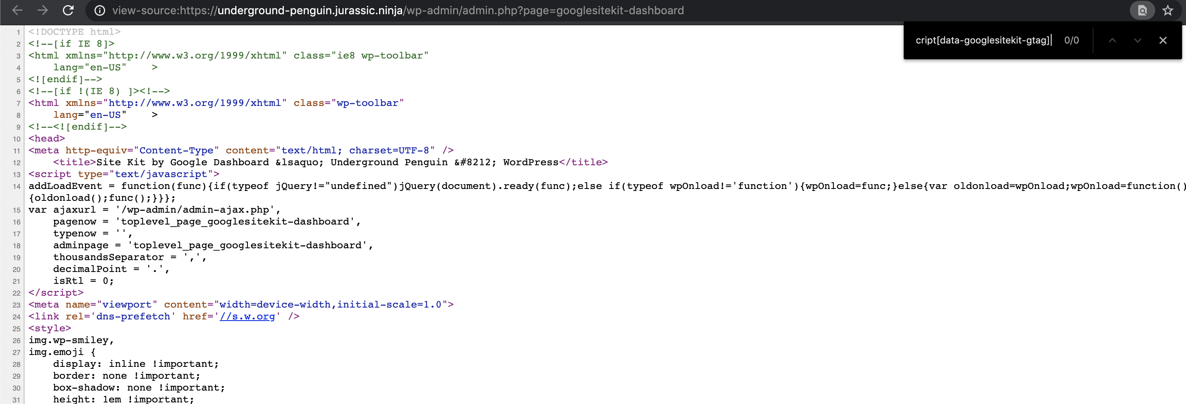1186x404 pixels.
Task: Click the 'border: none !important;' line
Action: coord(127,376)
